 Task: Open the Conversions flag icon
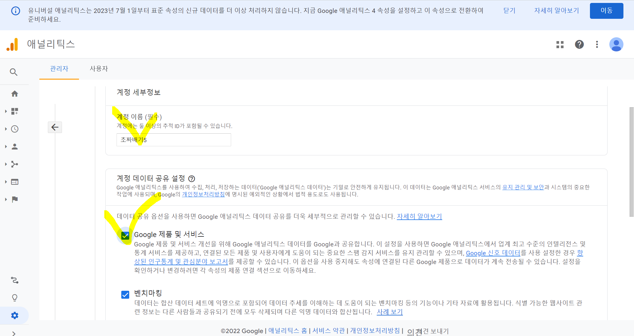15,199
